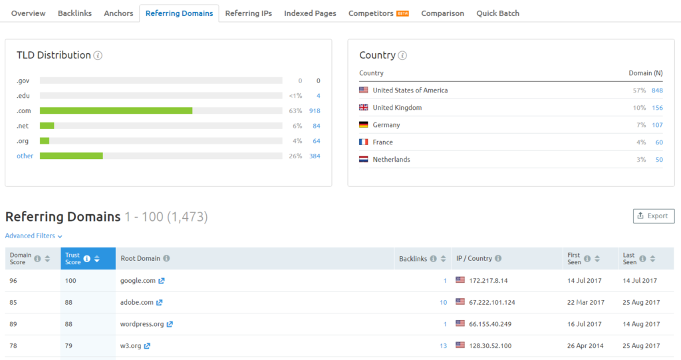The height and width of the screenshot is (360, 681).
Task: Switch to the Indexed Pages tab
Action: coord(310,13)
